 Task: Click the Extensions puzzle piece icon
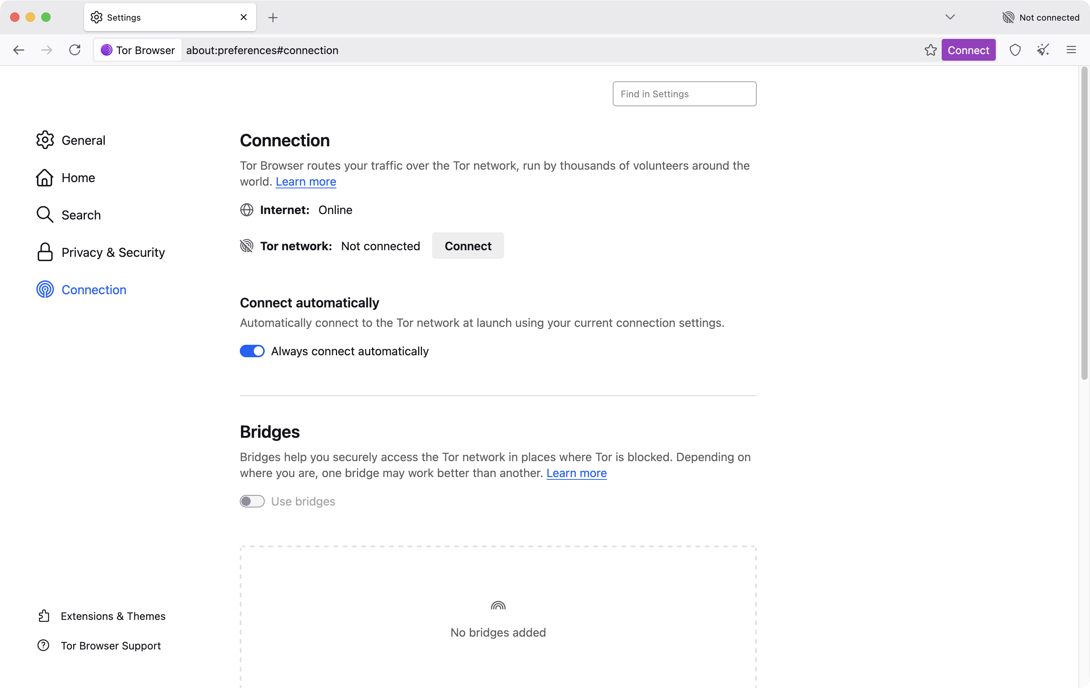click(x=44, y=616)
